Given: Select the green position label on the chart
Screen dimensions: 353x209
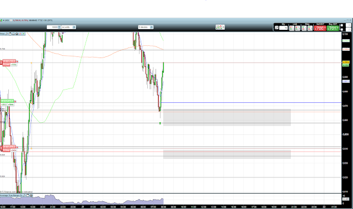Looking at the screenshot, I should [x=7, y=101].
